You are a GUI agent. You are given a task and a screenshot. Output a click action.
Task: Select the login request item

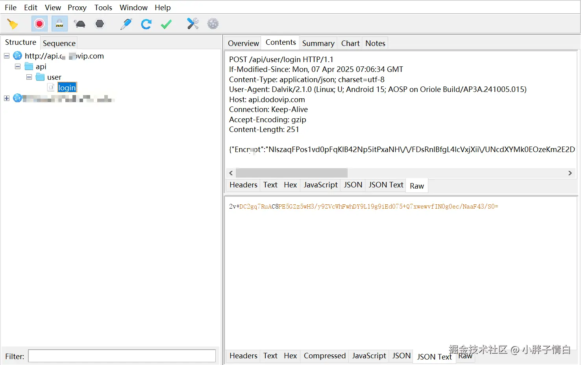pyautogui.click(x=67, y=88)
